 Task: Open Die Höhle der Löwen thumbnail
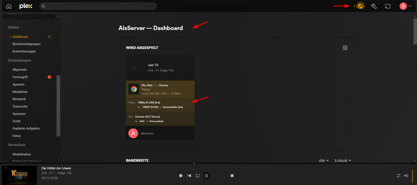click(x=19, y=175)
